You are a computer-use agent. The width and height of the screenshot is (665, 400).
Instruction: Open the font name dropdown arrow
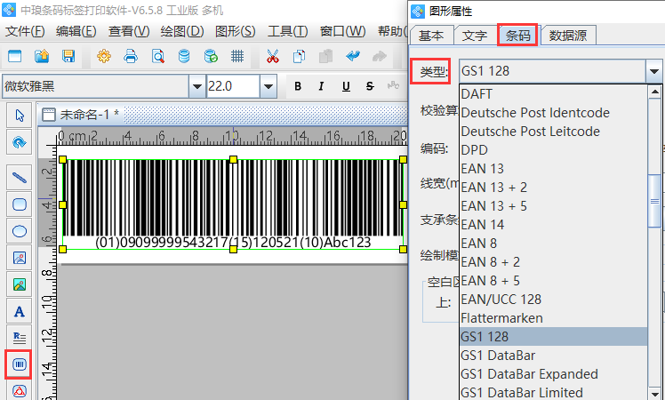pyautogui.click(x=196, y=86)
